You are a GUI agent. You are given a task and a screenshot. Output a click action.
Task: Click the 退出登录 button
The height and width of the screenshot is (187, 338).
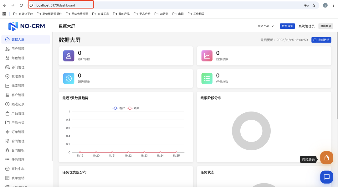325,26
